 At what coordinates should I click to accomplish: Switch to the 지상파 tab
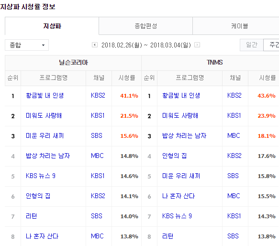point(52,26)
